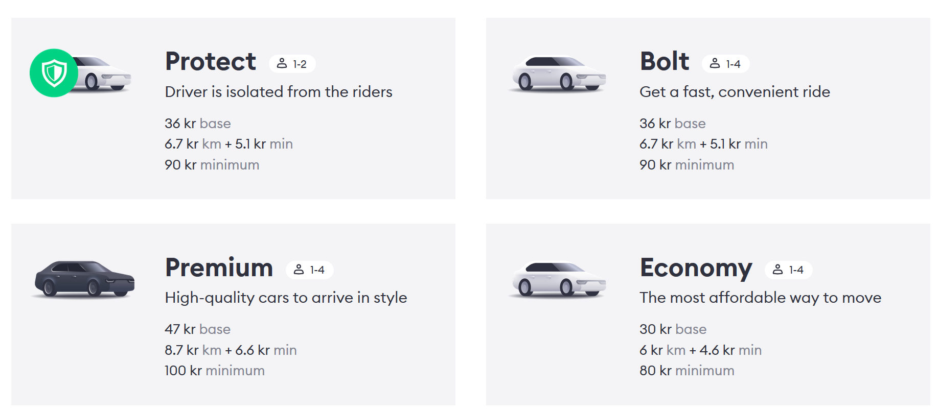Click "The most affordable way to move"
This screenshot has height=412, width=938.
click(760, 298)
